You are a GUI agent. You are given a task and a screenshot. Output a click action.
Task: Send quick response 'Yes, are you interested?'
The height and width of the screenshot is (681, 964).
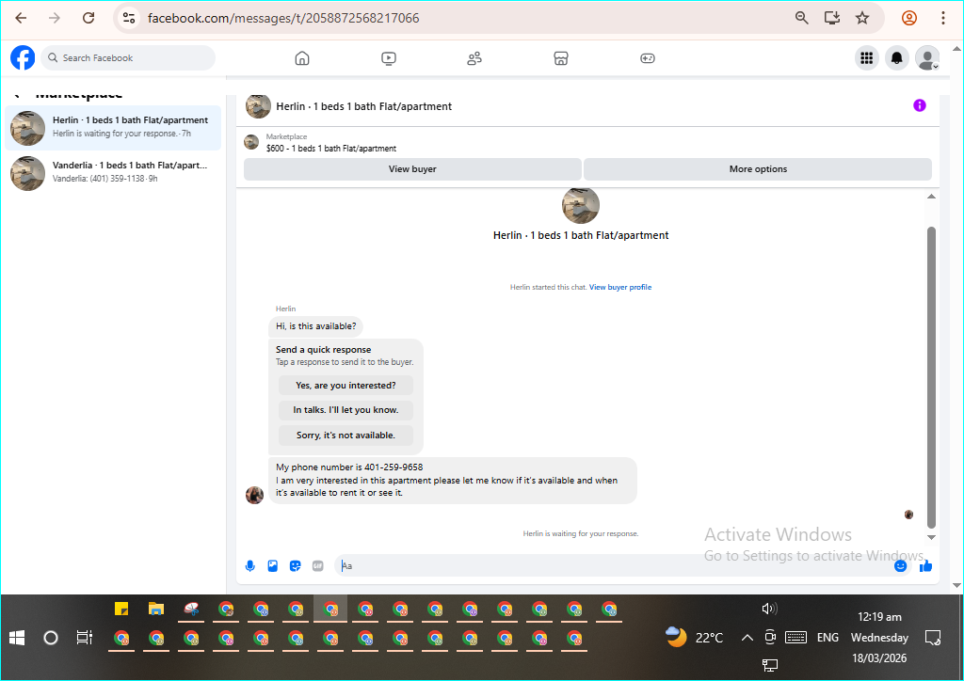(345, 385)
